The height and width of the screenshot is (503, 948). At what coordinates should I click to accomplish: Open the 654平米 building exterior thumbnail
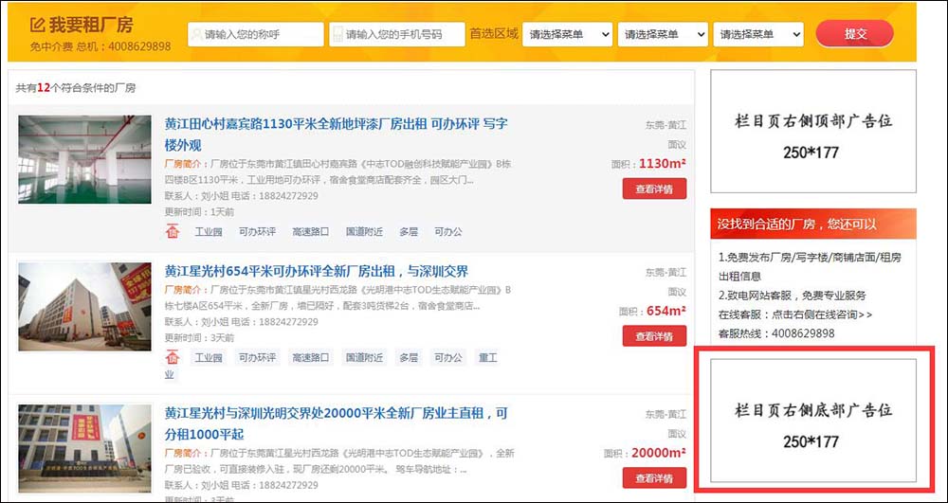coord(84,307)
